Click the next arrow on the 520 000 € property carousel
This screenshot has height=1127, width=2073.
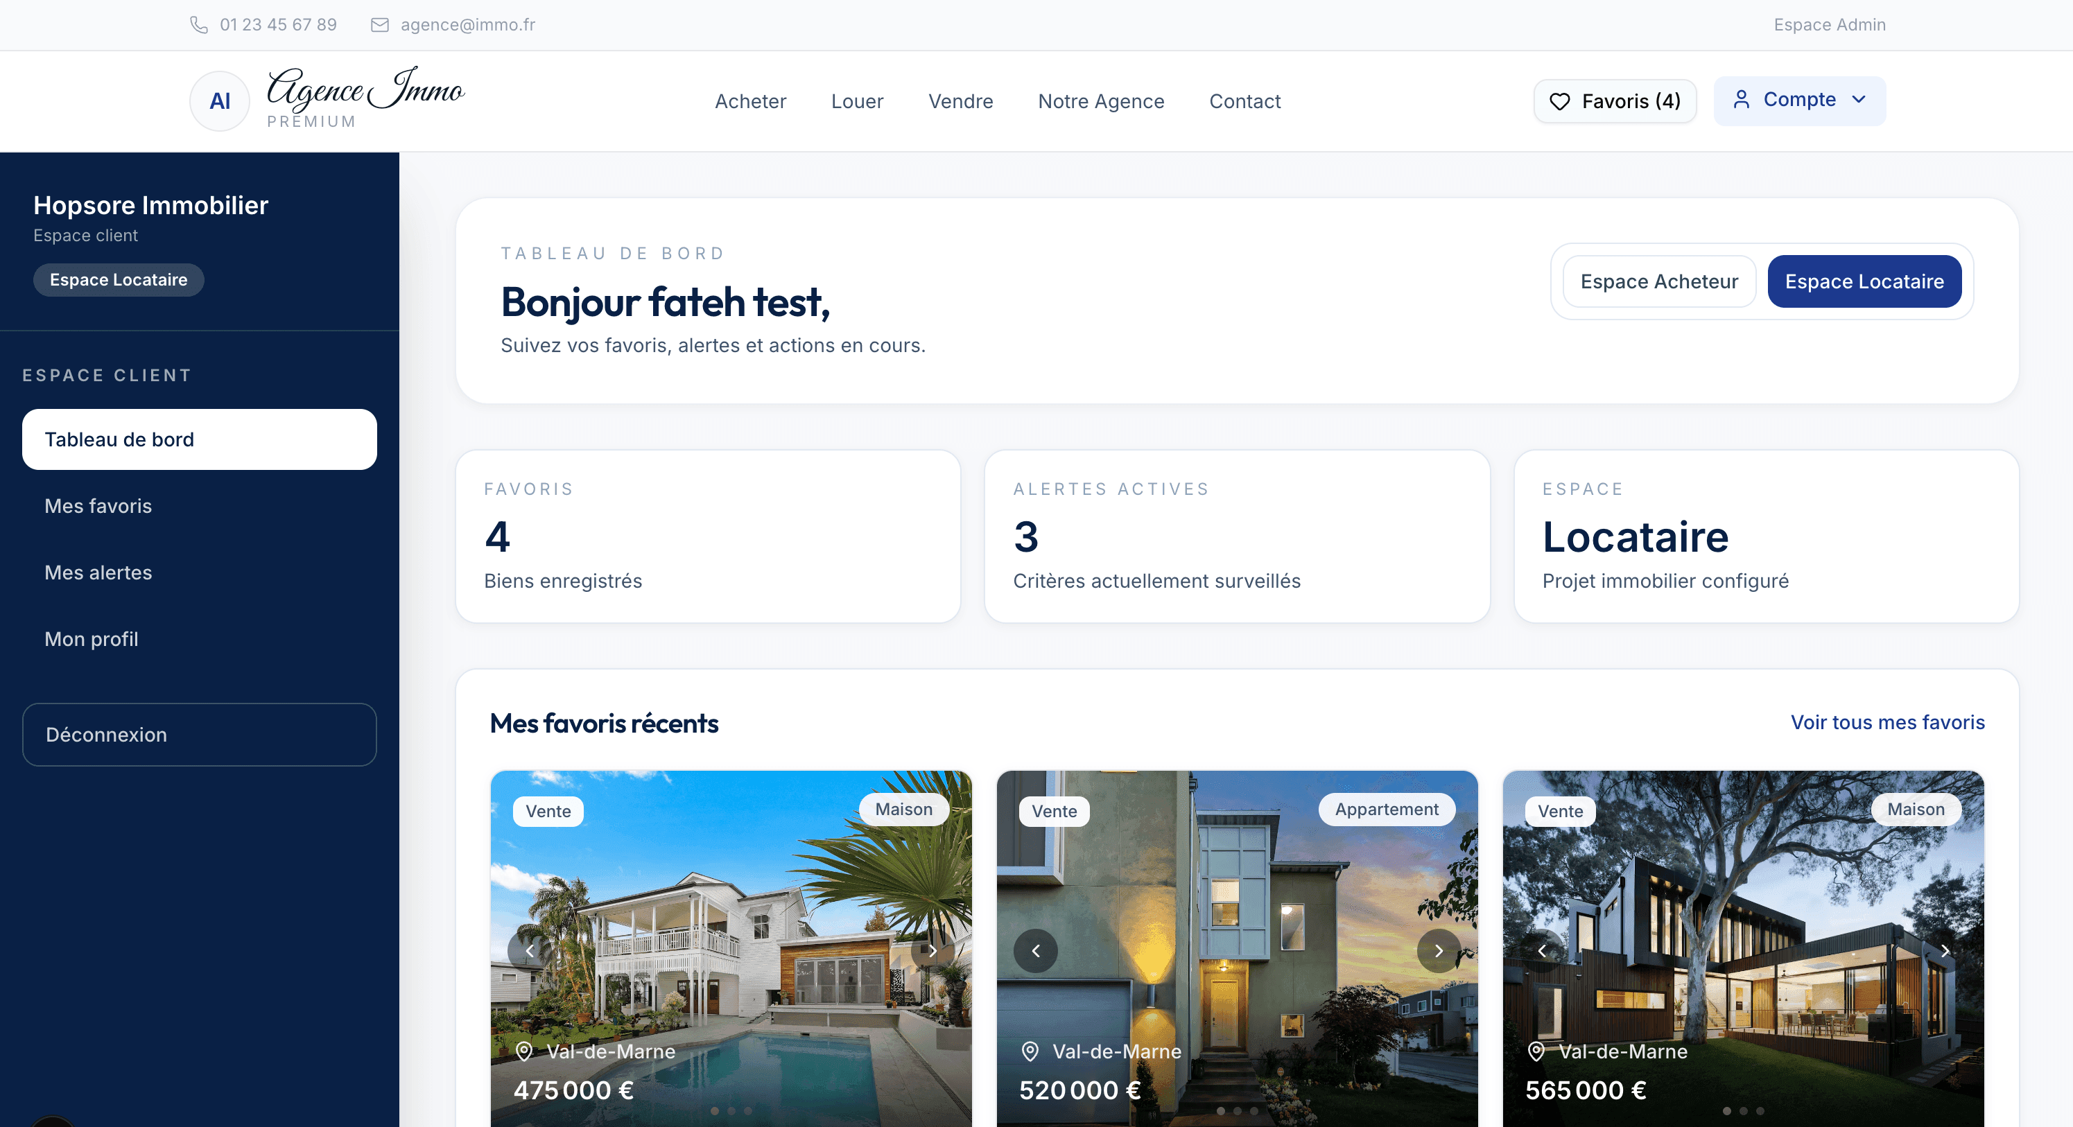(x=1438, y=951)
